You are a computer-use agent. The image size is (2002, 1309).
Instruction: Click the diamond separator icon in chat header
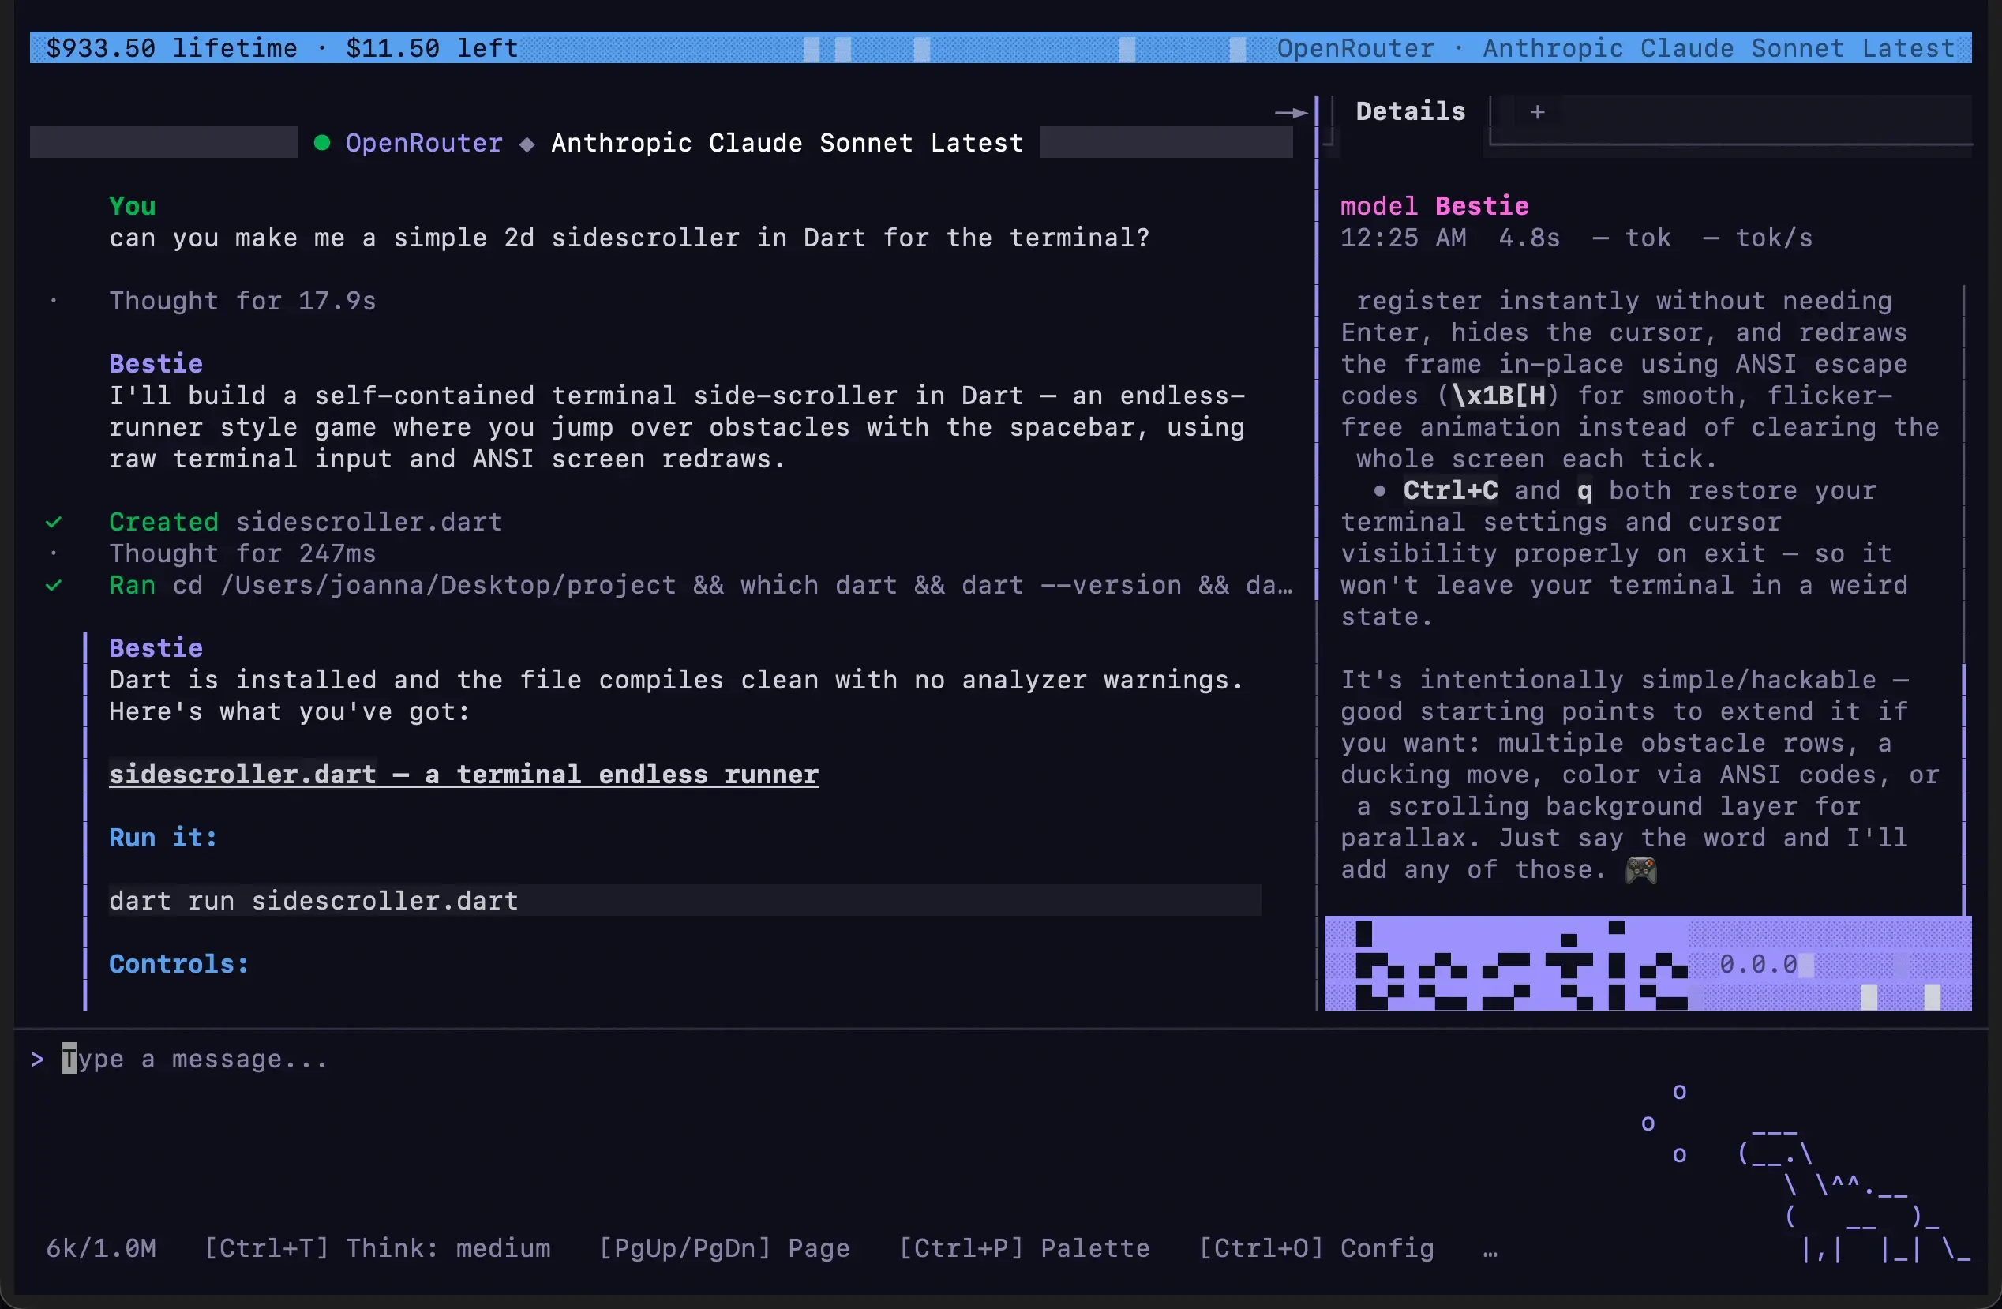(x=527, y=144)
